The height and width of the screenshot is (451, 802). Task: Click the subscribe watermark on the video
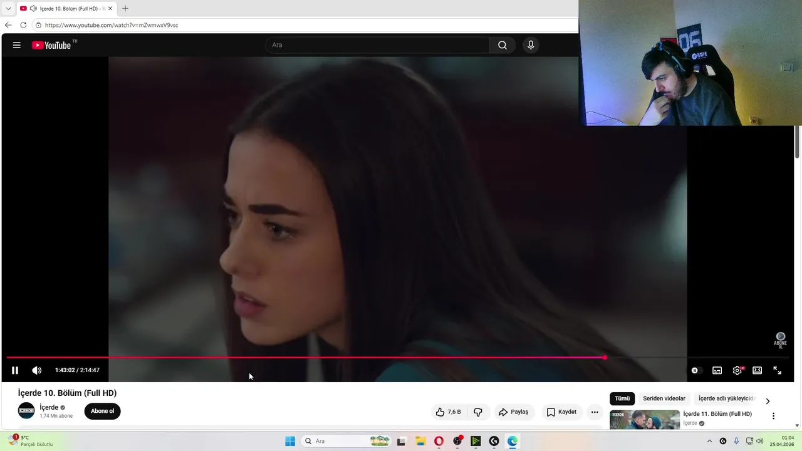pos(780,340)
